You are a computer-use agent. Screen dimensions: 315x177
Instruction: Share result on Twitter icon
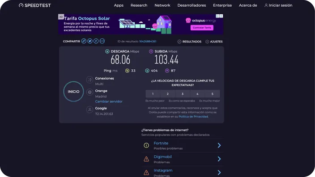(90, 41)
